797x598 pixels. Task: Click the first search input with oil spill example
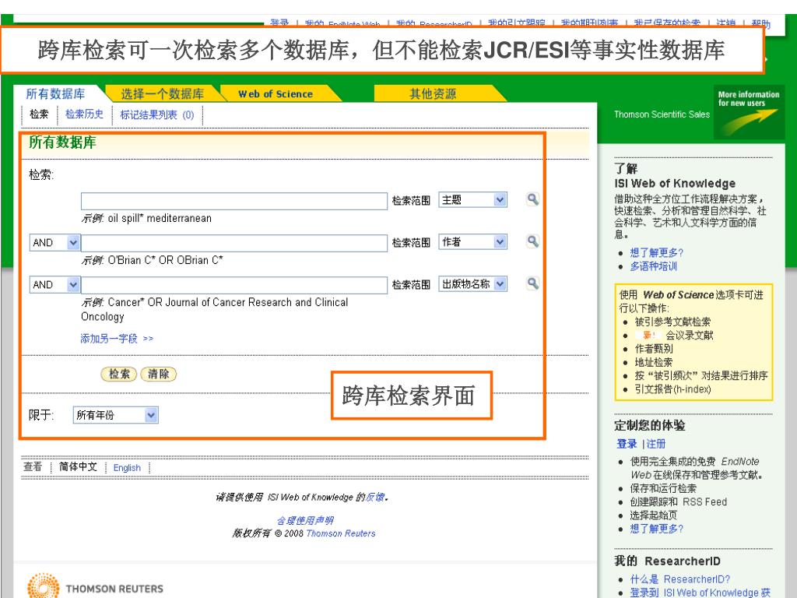233,201
